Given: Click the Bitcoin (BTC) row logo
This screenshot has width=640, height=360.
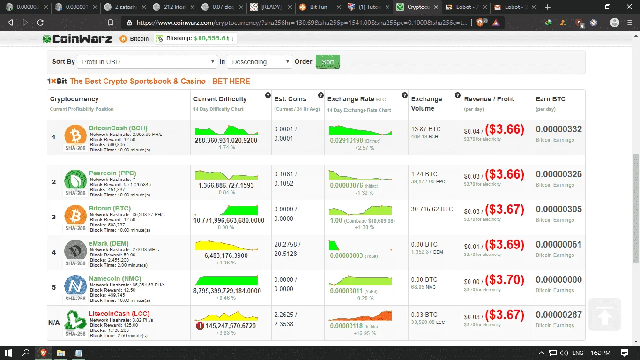Looking at the screenshot, I should coord(75,215).
